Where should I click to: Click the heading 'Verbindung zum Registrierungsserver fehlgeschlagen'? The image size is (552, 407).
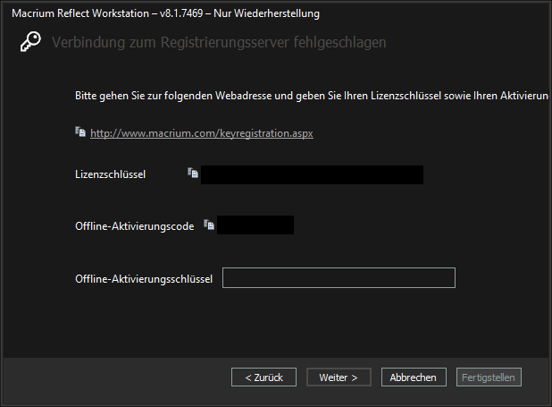[x=219, y=42]
